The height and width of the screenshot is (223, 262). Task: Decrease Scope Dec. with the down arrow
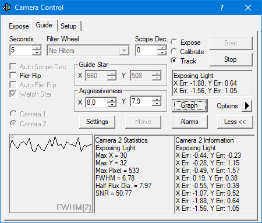tap(162, 53)
